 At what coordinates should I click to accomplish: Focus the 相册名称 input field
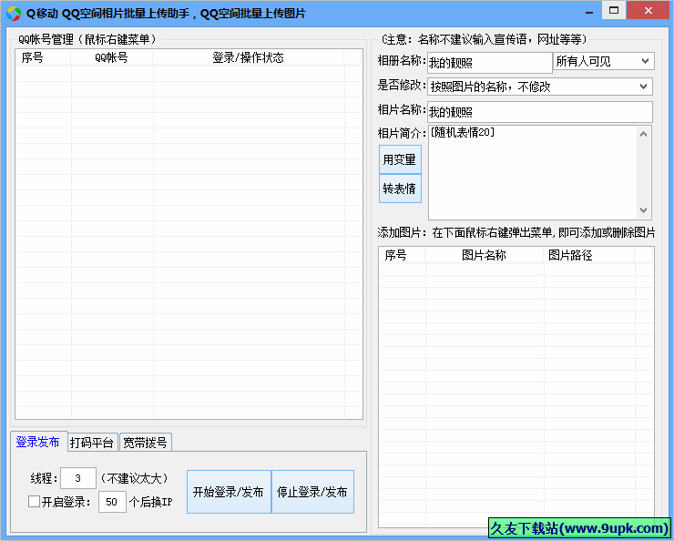pyautogui.click(x=490, y=63)
